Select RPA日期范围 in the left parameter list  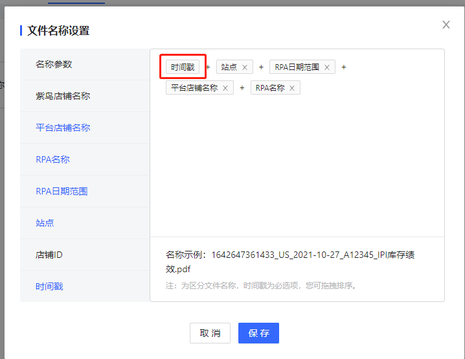point(85,191)
